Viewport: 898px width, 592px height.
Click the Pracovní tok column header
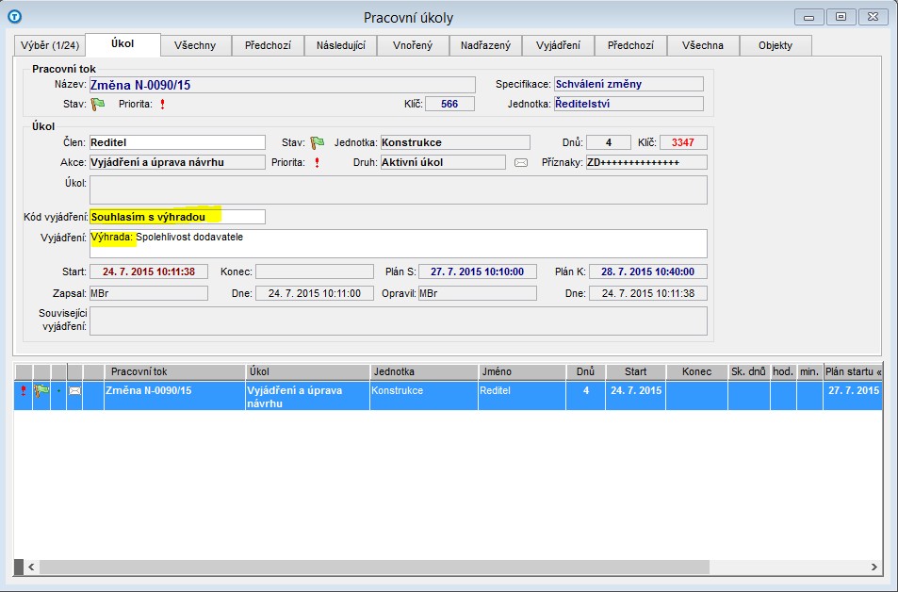tap(175, 372)
